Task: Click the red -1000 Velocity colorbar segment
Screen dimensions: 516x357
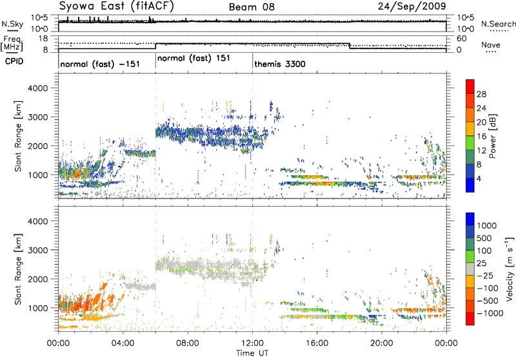Action: 470,319
